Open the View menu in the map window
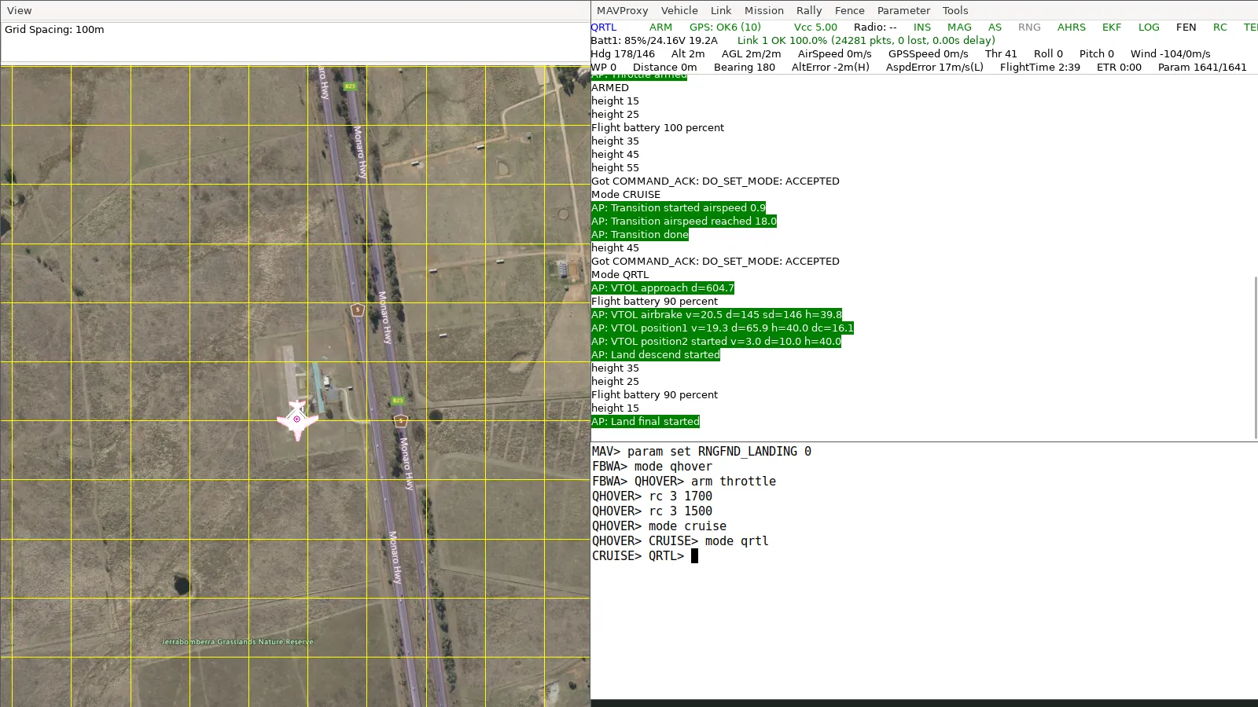Viewport: 1258px width, 707px height. pyautogui.click(x=20, y=10)
